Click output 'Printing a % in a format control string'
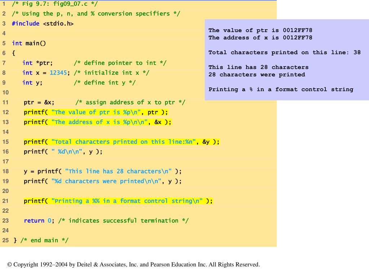Screen dimensions: 369x277 point(281,89)
